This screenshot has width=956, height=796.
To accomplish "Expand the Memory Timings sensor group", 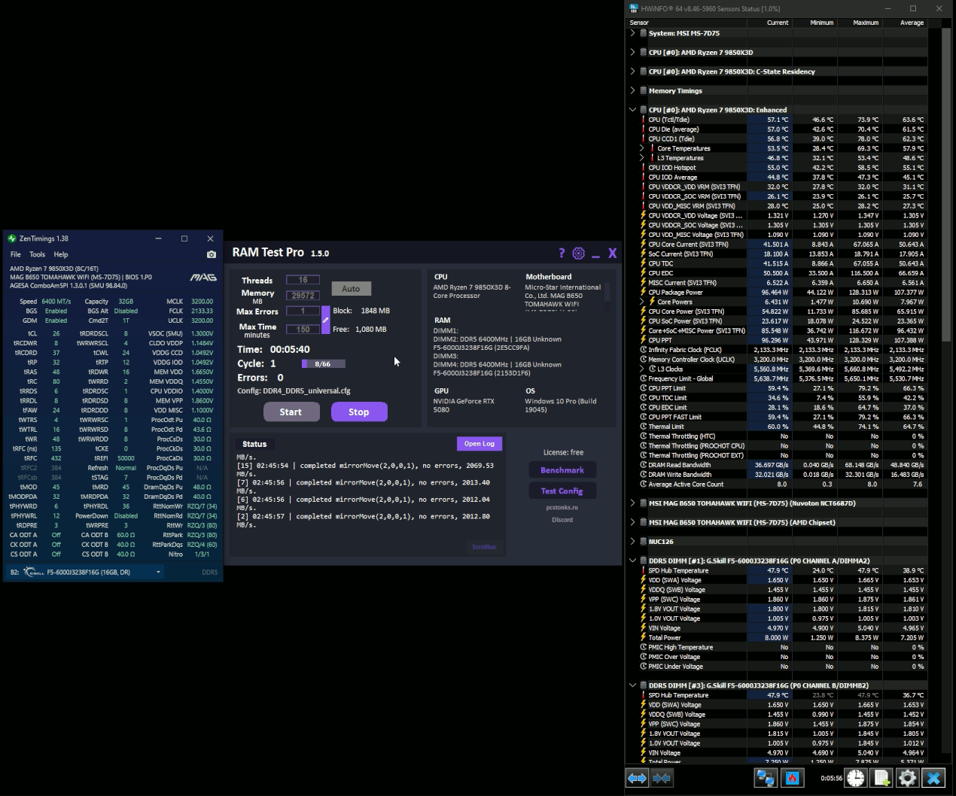I will pos(632,90).
